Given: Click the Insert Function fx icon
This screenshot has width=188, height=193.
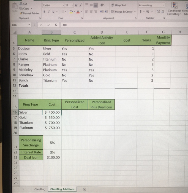Looking at the screenshot, I should point(56,25).
